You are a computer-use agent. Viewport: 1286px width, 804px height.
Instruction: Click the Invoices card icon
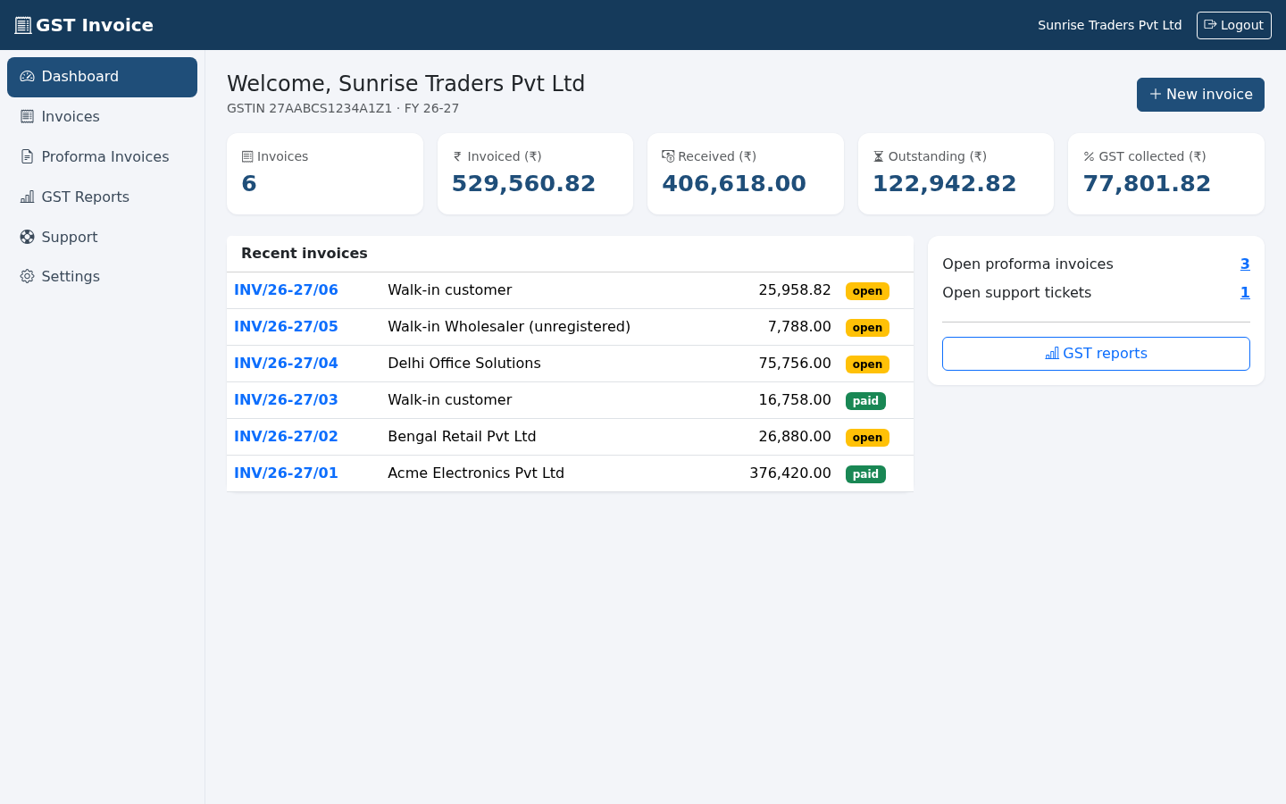[x=247, y=156]
